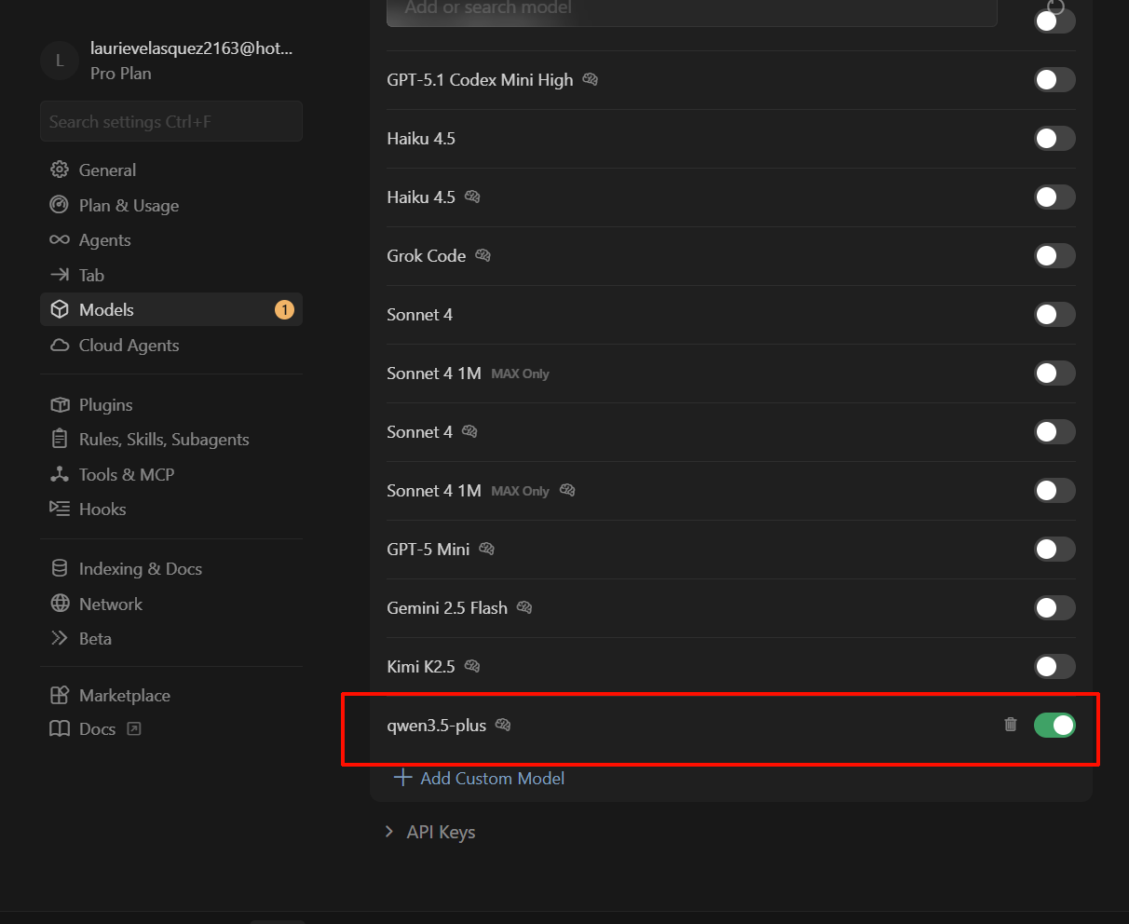Go to Plan & Usage settings
Viewport: 1129px width, 924px height.
(x=129, y=205)
